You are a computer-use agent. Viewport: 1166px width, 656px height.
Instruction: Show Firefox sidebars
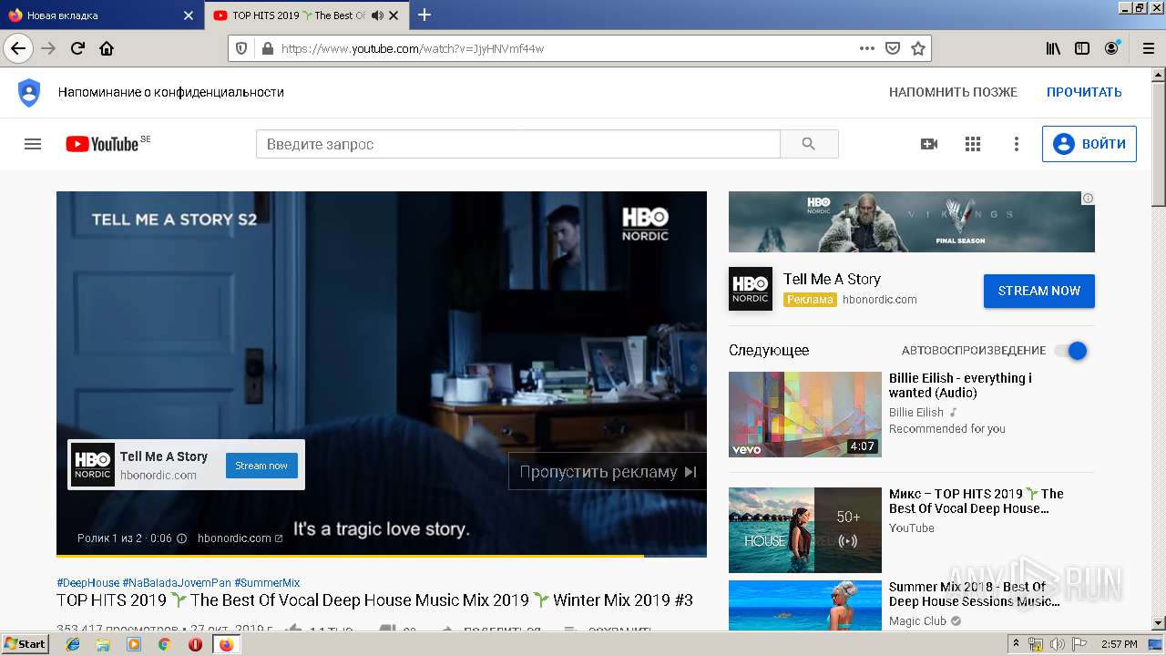coord(1082,48)
